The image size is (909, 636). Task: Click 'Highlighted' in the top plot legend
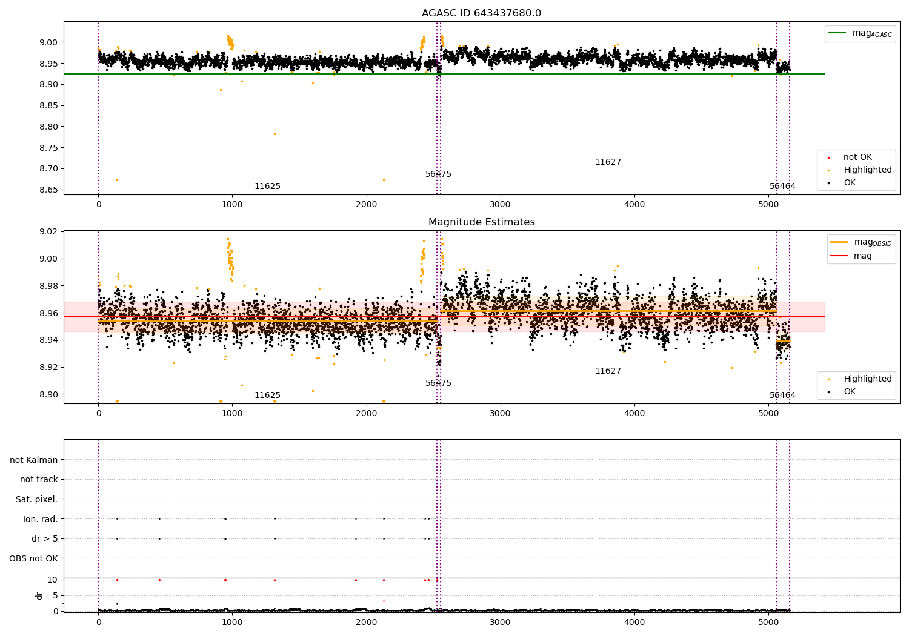(x=867, y=170)
